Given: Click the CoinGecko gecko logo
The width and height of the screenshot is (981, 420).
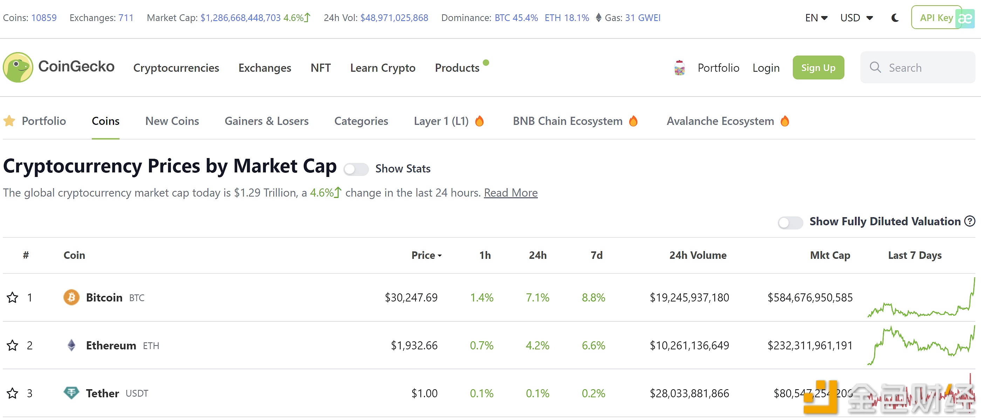Looking at the screenshot, I should point(18,67).
